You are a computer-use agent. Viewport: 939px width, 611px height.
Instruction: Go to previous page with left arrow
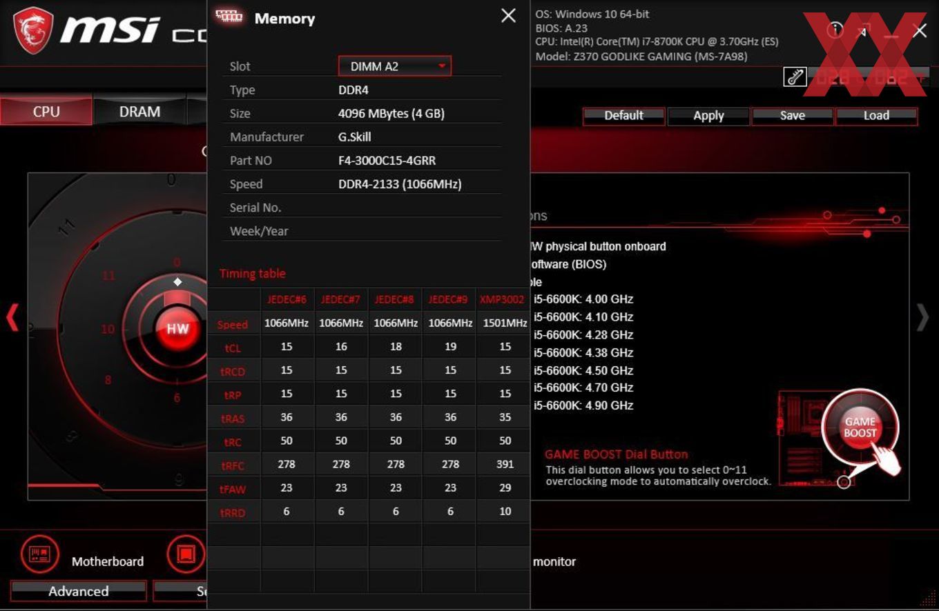[12, 318]
